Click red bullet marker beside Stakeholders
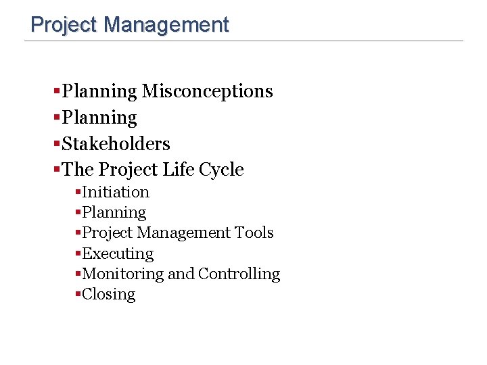Image resolution: width=487 pixels, height=365 pixels. click(x=57, y=143)
